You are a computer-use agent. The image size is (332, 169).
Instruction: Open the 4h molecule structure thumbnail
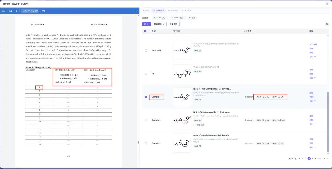(x=182, y=74)
